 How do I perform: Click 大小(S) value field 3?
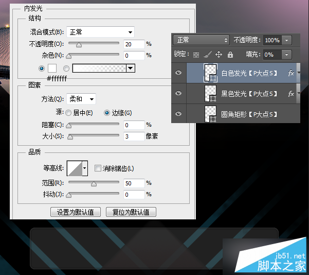(134, 136)
